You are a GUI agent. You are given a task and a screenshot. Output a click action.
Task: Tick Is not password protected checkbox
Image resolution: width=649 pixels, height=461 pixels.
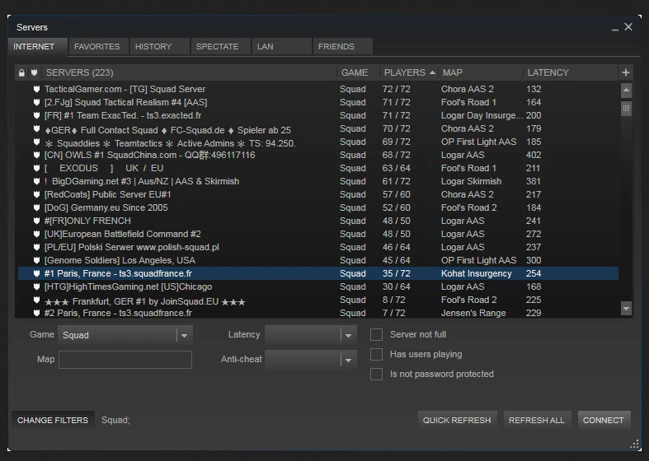click(376, 375)
